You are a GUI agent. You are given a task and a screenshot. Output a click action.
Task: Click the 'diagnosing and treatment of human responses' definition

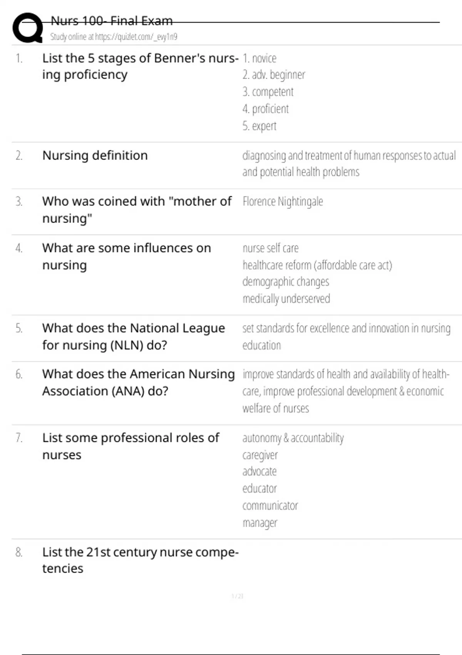(349, 163)
